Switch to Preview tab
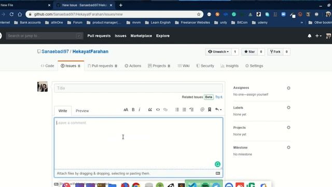Screen dimensions: 332x187 point(82,111)
